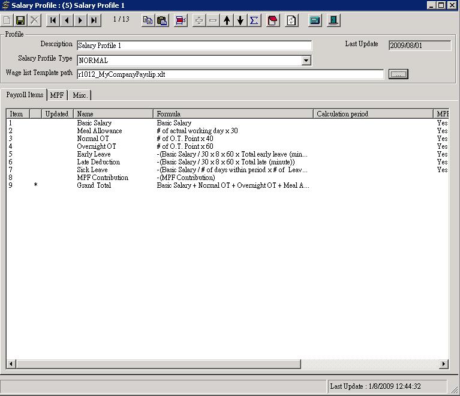Move item up with up arrow

[x=227, y=20]
